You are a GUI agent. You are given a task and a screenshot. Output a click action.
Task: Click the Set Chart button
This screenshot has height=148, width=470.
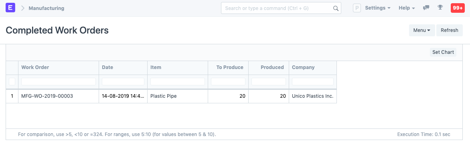(x=443, y=52)
